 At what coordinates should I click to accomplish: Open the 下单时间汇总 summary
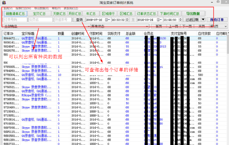(169, 14)
